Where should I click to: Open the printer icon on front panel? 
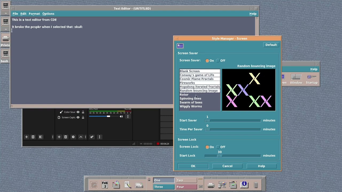[x=211, y=185]
